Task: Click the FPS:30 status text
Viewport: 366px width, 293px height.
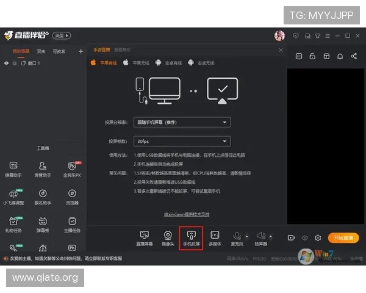Action: tap(259, 259)
